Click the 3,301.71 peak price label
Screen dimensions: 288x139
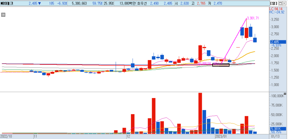tap(253, 18)
